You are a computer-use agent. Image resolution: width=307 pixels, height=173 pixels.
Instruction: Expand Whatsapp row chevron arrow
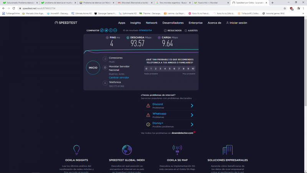pyautogui.click(x=192, y=115)
